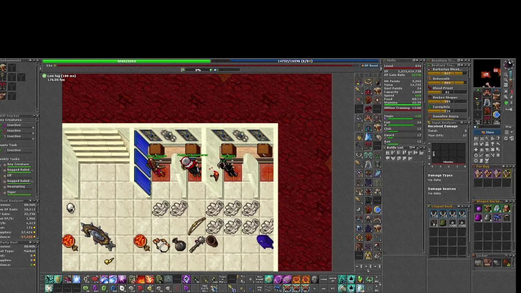This screenshot has width=521, height=293.
Task: Click the Cap inventory indicator
Action: (496, 122)
